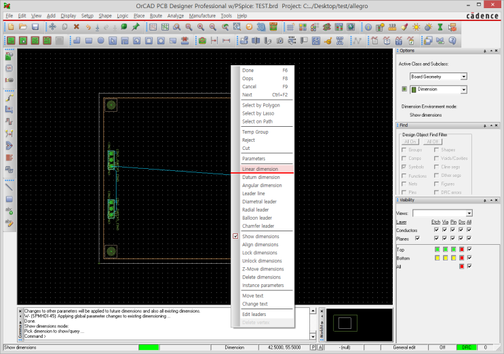Choose Delete dimensions in context menu
Image resolution: width=504 pixels, height=354 pixels.
pyautogui.click(x=261, y=277)
